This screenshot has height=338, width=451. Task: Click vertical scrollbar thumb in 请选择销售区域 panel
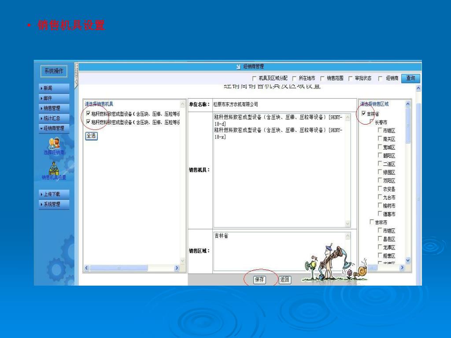(408, 125)
